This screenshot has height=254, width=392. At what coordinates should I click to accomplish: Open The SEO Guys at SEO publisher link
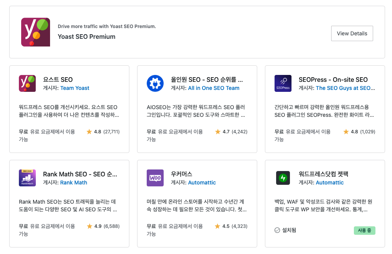point(346,88)
